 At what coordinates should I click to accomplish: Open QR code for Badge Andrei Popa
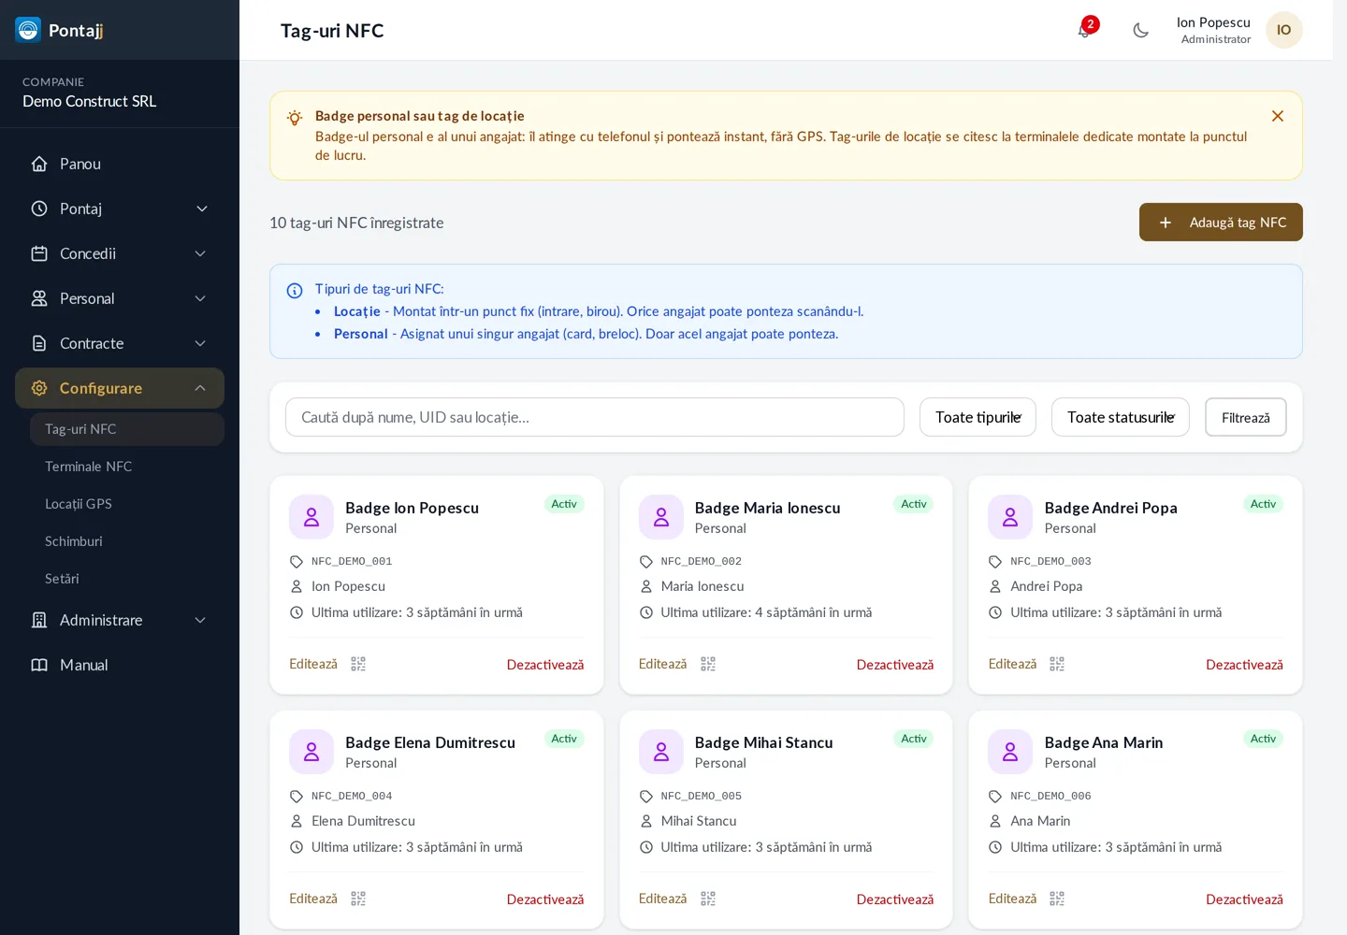[1057, 664]
